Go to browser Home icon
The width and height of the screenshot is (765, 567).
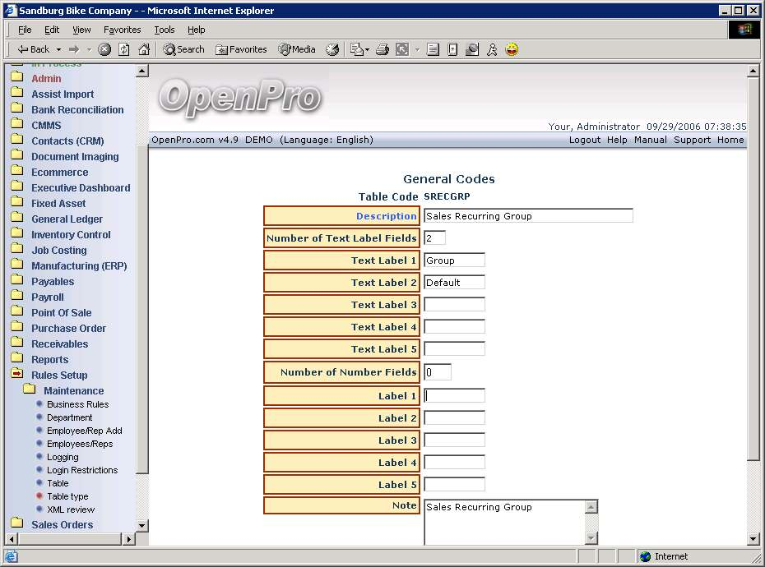click(144, 49)
